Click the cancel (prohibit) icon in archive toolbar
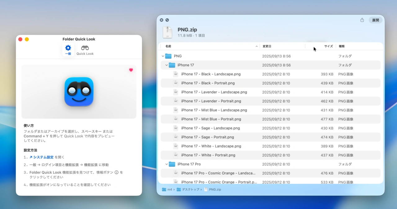Screen dimensions: 397x209 [167, 20]
